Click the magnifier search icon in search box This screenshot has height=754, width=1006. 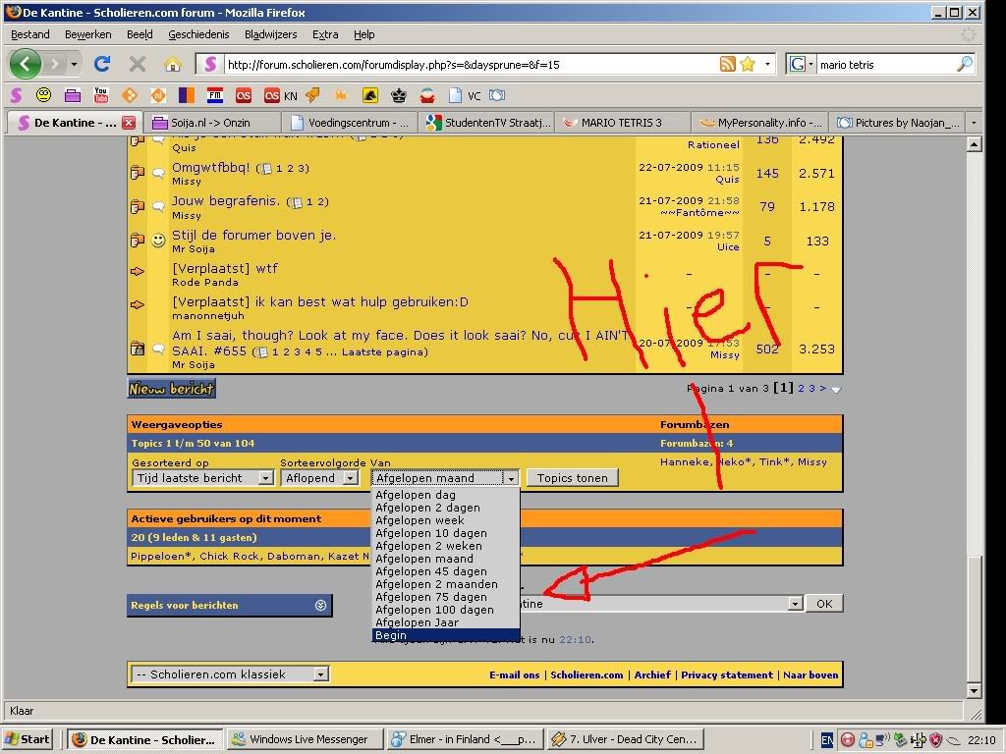pyautogui.click(x=965, y=64)
